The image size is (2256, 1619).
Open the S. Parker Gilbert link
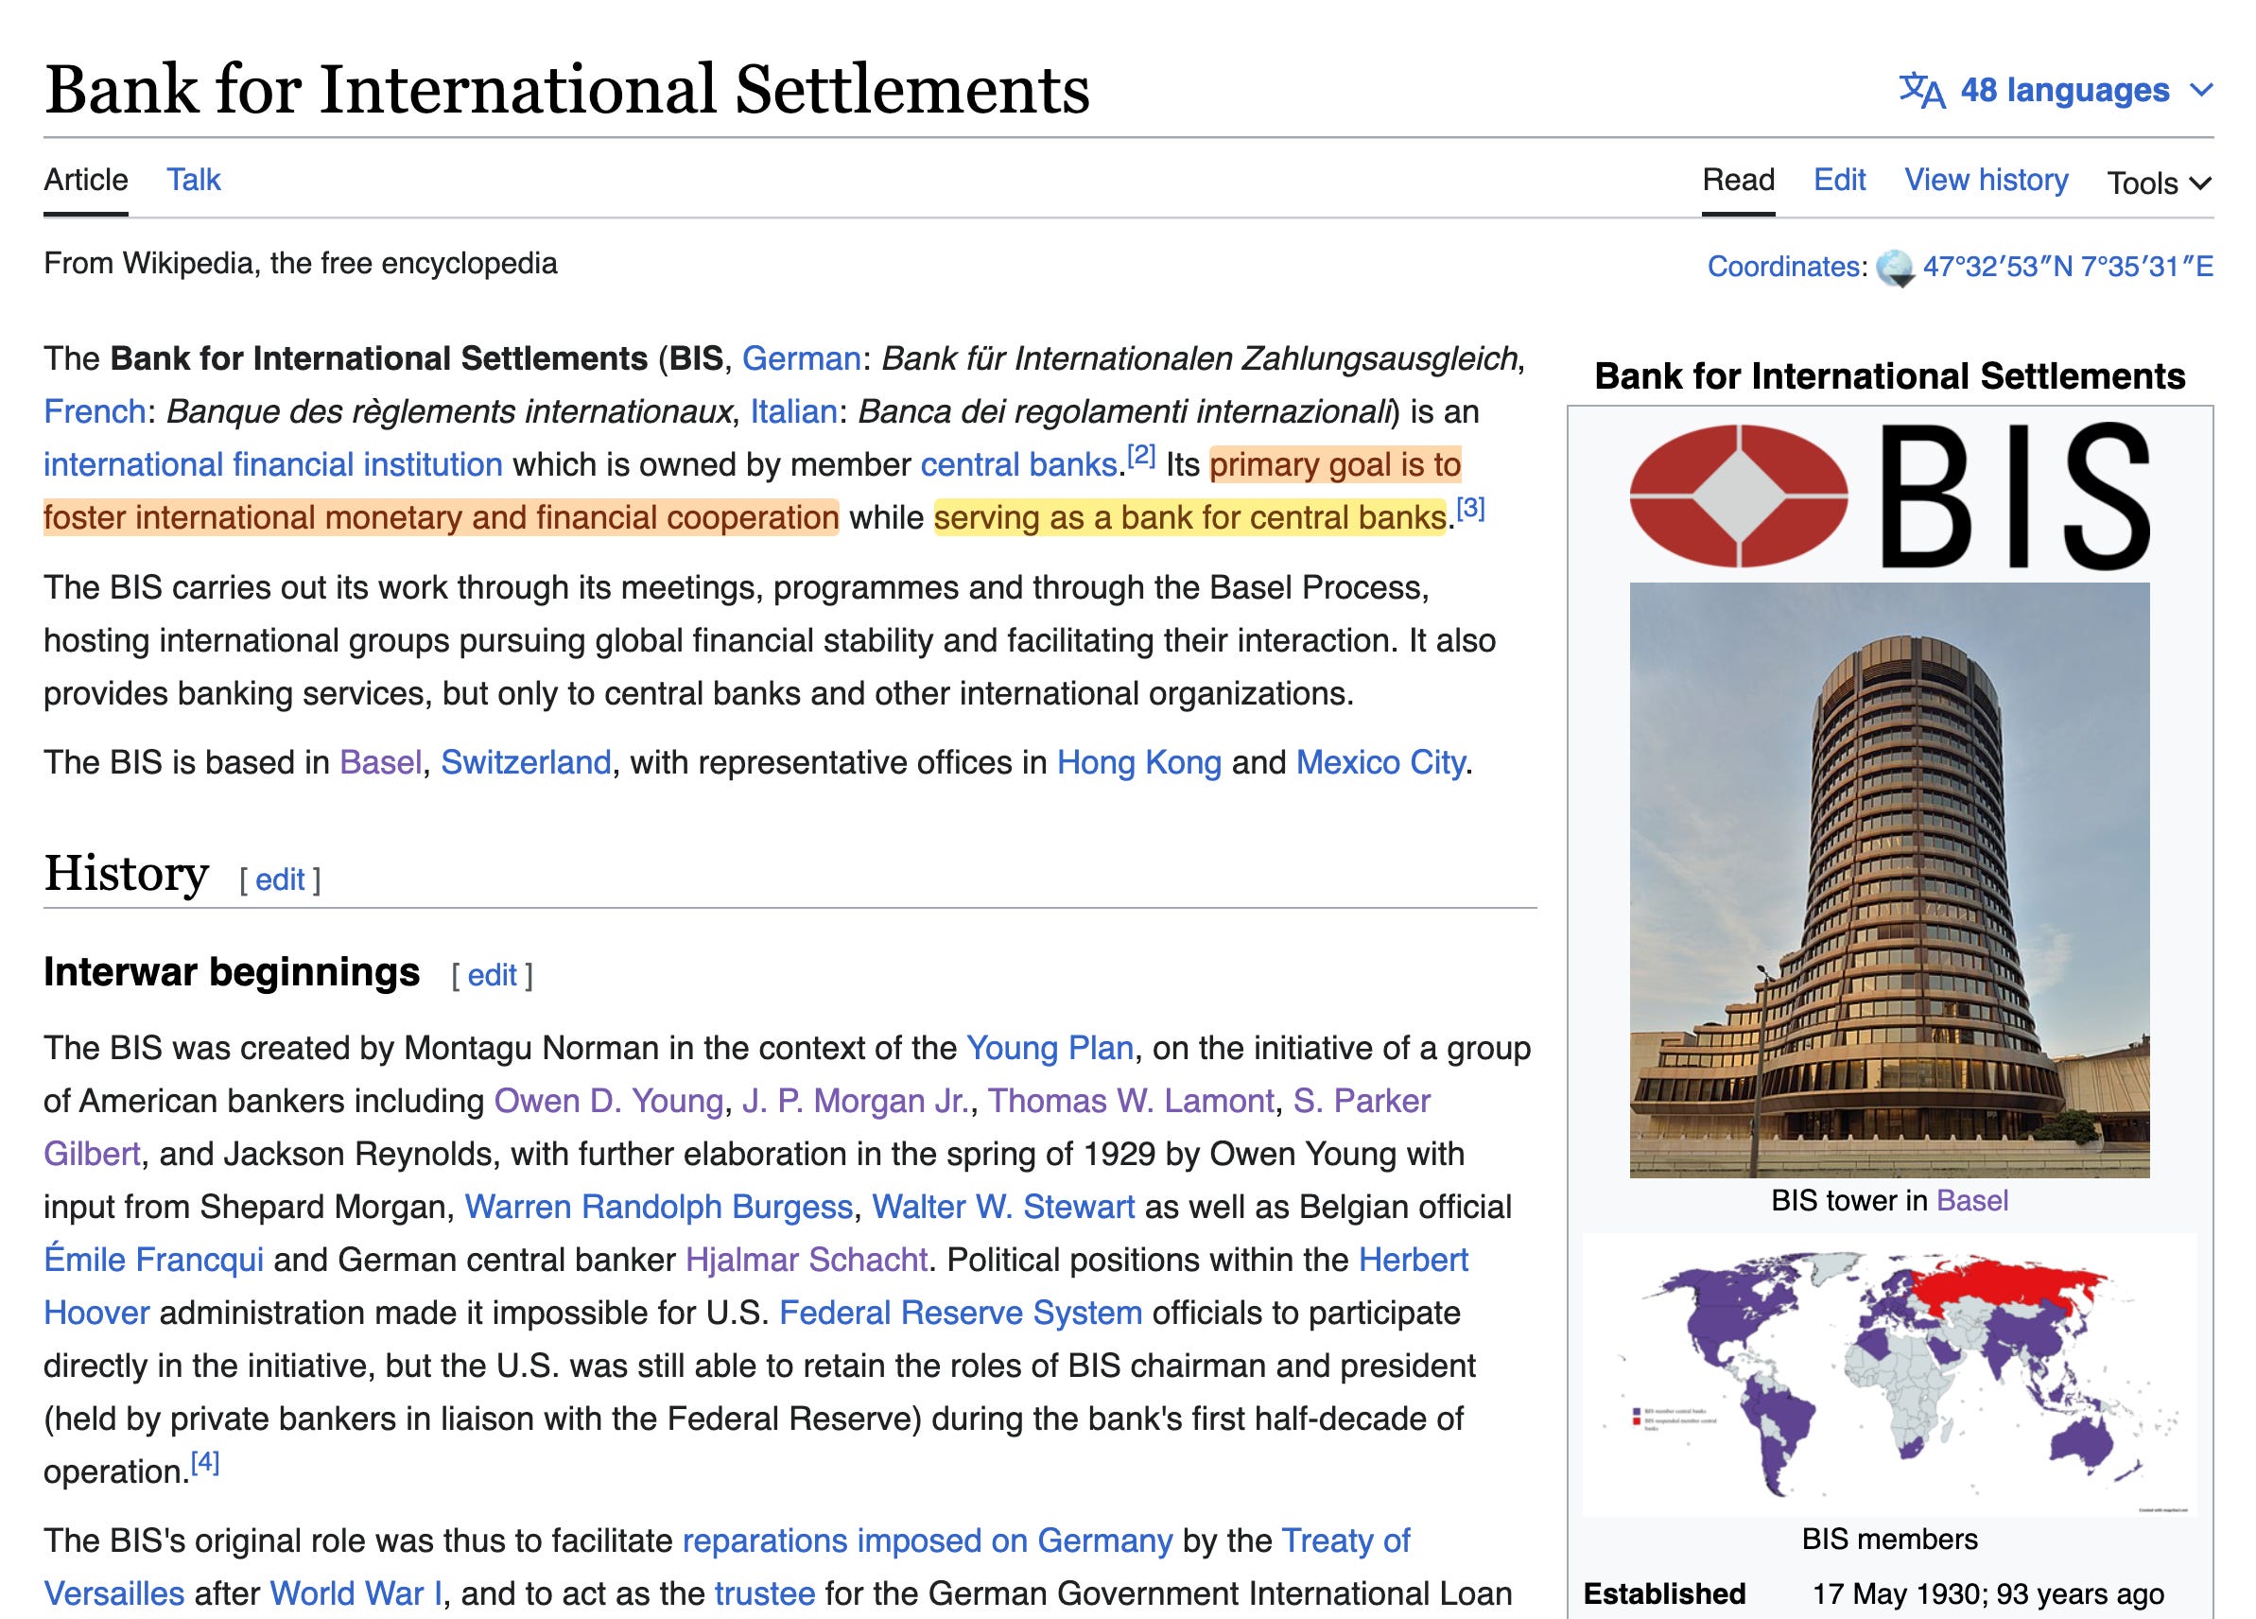coord(1361,1101)
